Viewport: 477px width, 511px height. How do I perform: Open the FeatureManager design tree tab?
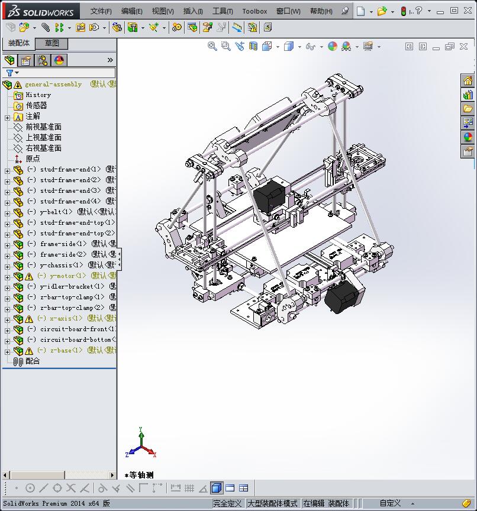coord(10,60)
